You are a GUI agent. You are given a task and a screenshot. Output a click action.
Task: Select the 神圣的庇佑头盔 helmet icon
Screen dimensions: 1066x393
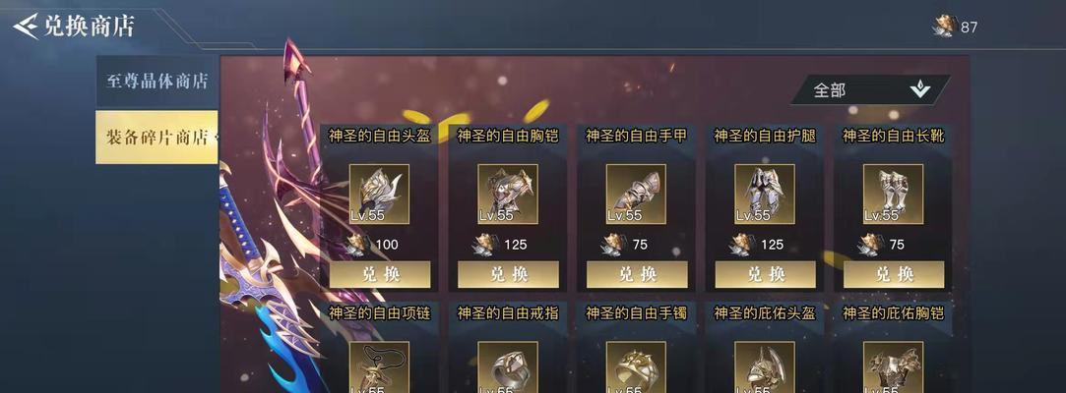(765, 366)
